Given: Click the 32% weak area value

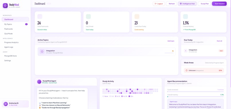Looking at the screenshot, I should (x=220, y=70).
